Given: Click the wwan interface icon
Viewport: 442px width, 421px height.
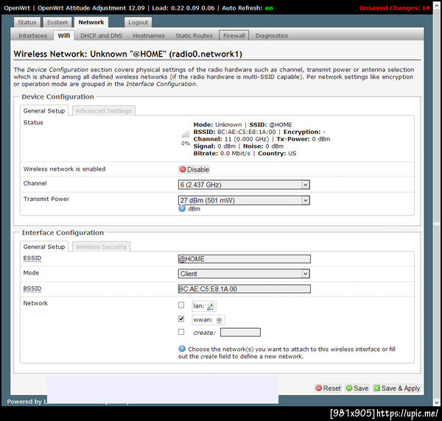Looking at the screenshot, I should pos(219,320).
